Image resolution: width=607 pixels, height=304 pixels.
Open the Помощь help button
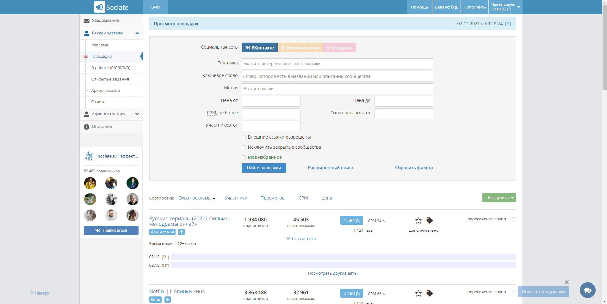click(x=419, y=7)
